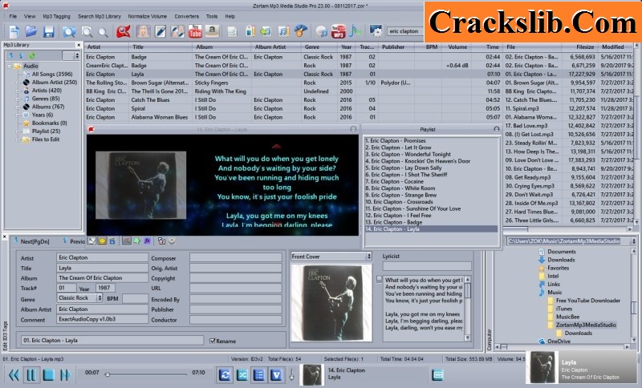Click the front cover thumbnail in edit panel
This screenshot has width=642, height=388.
[x=331, y=302]
